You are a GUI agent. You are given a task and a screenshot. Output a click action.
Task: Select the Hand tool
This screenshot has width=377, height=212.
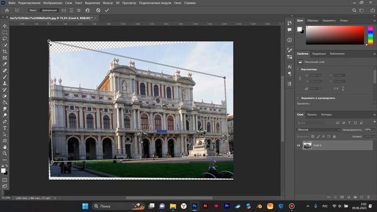tap(5, 147)
